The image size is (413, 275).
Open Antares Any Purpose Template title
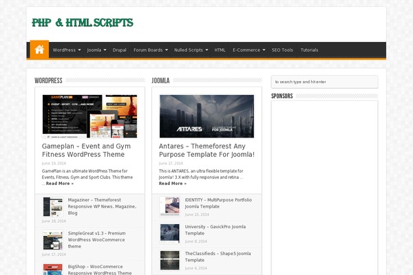(206, 151)
